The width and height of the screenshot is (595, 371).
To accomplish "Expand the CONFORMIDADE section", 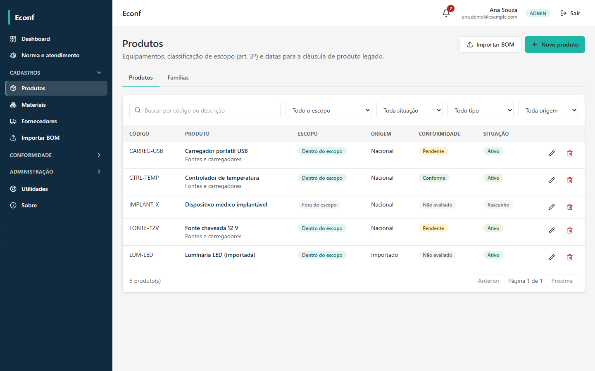I will point(56,155).
